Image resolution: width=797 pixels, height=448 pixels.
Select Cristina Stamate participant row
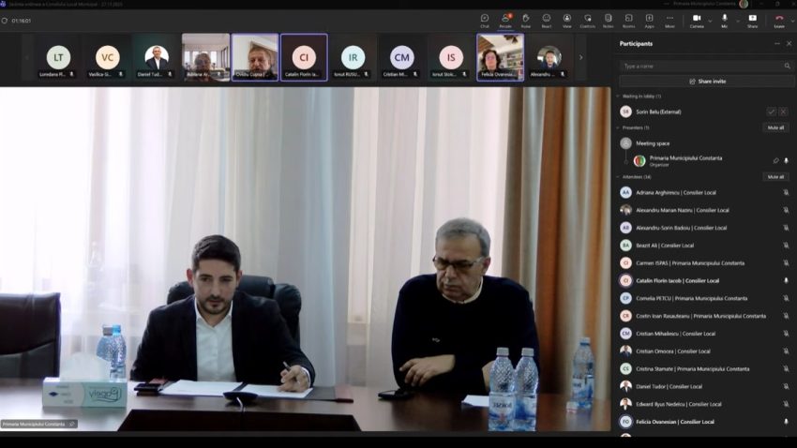(x=704, y=368)
